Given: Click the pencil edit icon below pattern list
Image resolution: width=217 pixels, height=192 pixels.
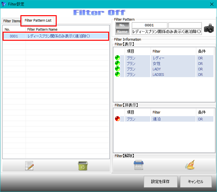Looking at the screenshot, I should tap(29, 166).
